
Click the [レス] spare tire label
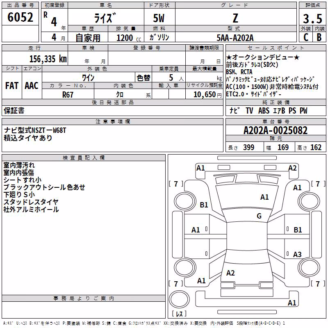(179, 314)
